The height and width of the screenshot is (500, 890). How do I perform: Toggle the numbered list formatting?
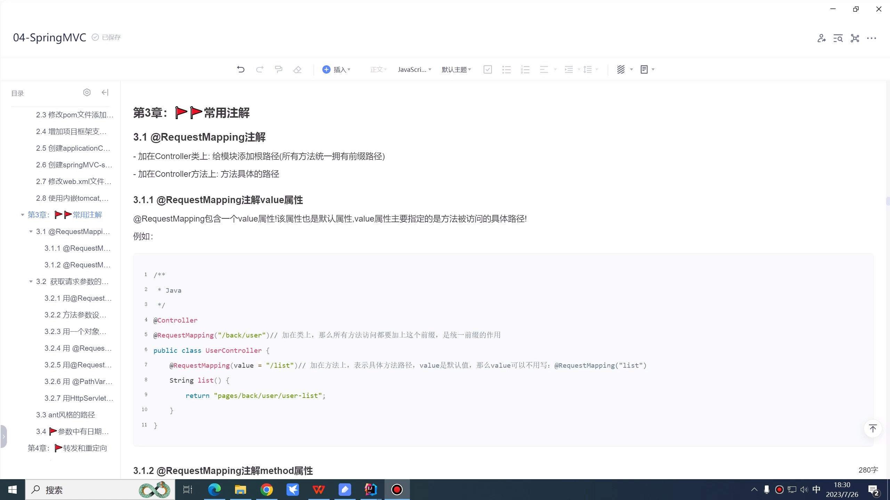525,69
